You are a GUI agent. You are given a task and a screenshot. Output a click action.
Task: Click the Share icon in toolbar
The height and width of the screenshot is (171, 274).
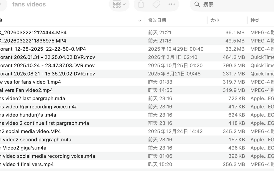click(141, 4)
